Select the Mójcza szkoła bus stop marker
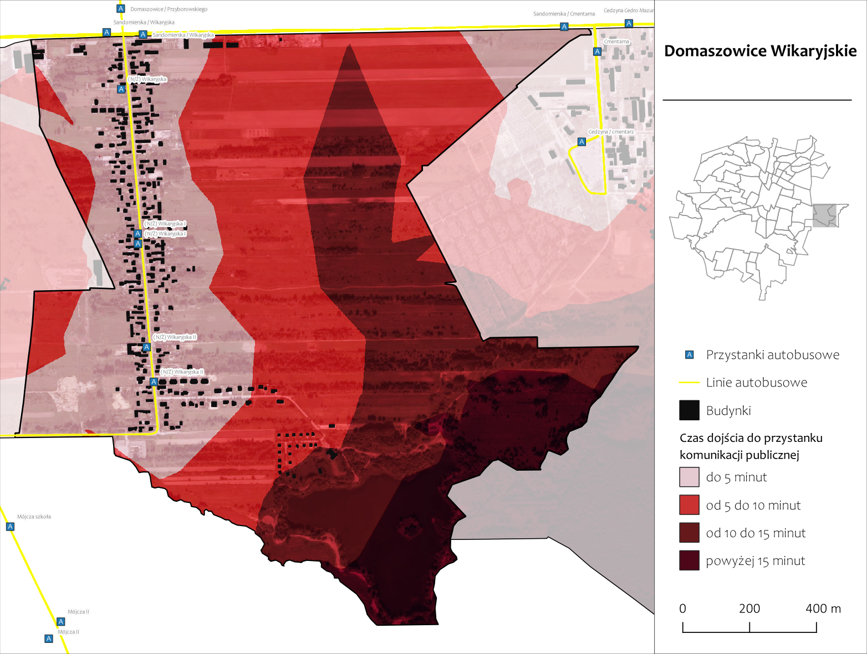This screenshot has height=654, width=867. pos(10,527)
